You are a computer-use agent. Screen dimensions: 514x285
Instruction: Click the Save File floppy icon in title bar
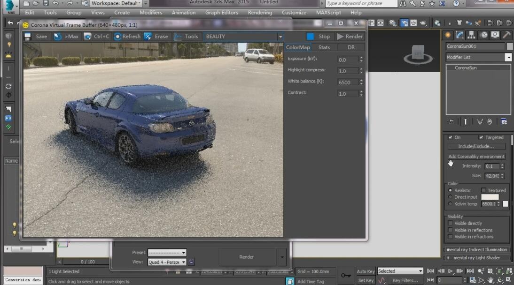click(x=46, y=3)
